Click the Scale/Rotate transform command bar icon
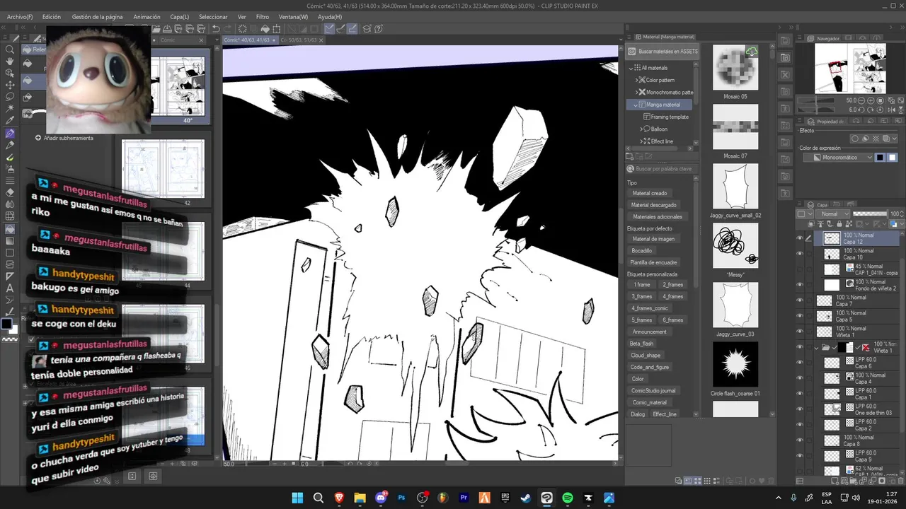This screenshot has width=906, height=509. coord(277,29)
